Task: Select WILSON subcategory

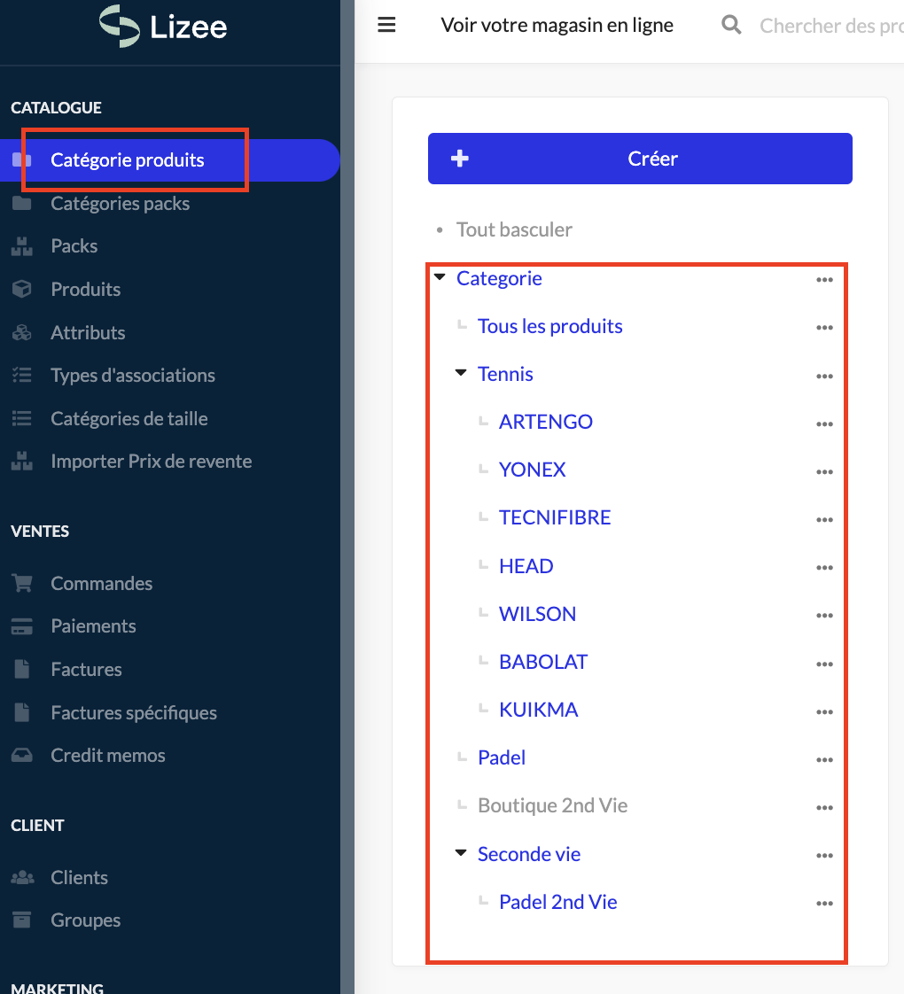Action: [x=537, y=614]
